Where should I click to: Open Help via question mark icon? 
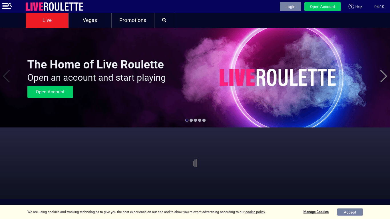click(351, 7)
